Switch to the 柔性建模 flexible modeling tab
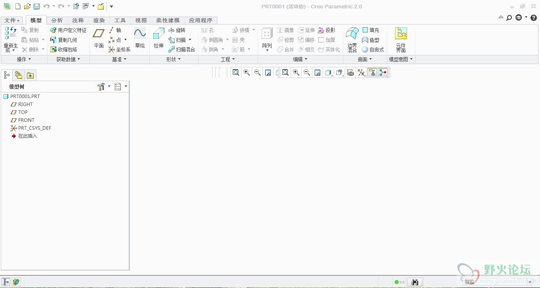The height and width of the screenshot is (288, 540). click(x=168, y=21)
